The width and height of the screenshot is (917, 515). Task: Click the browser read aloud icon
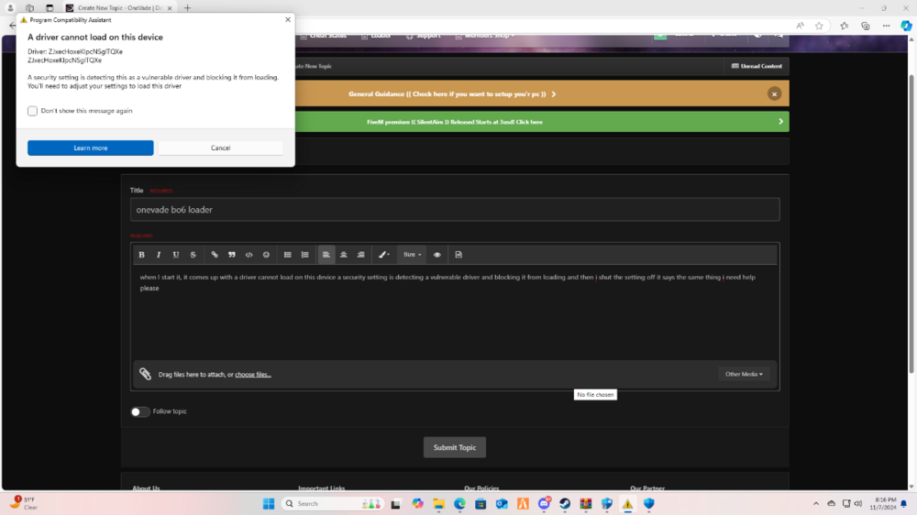tap(800, 26)
